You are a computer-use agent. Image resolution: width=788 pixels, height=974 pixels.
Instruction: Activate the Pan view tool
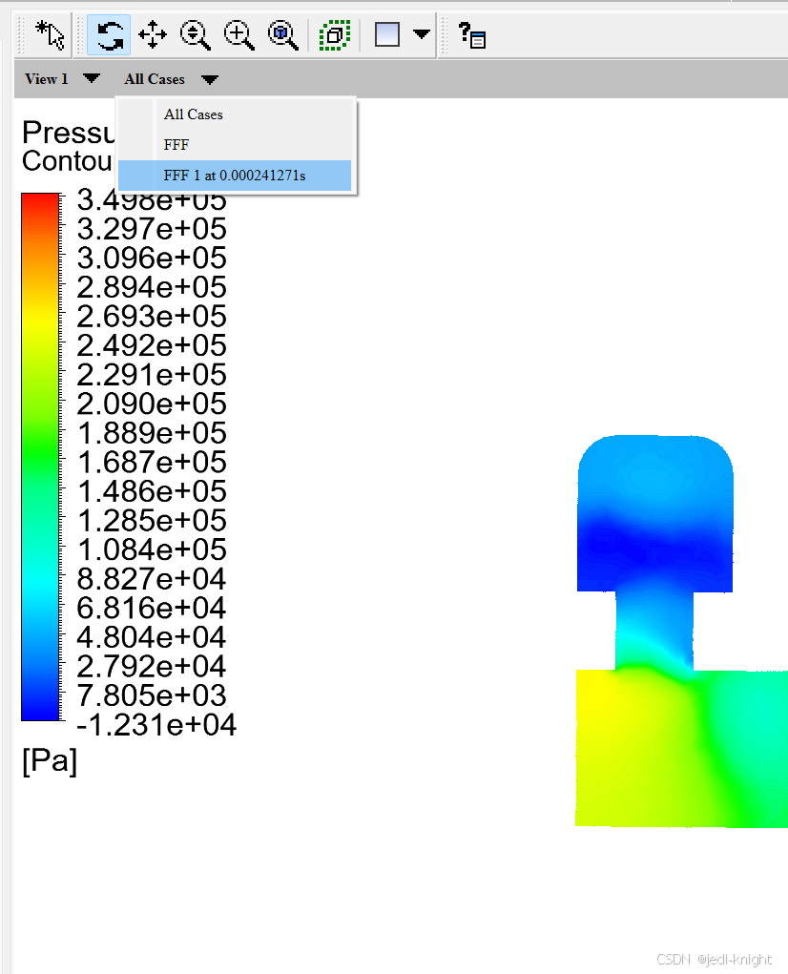tap(153, 34)
